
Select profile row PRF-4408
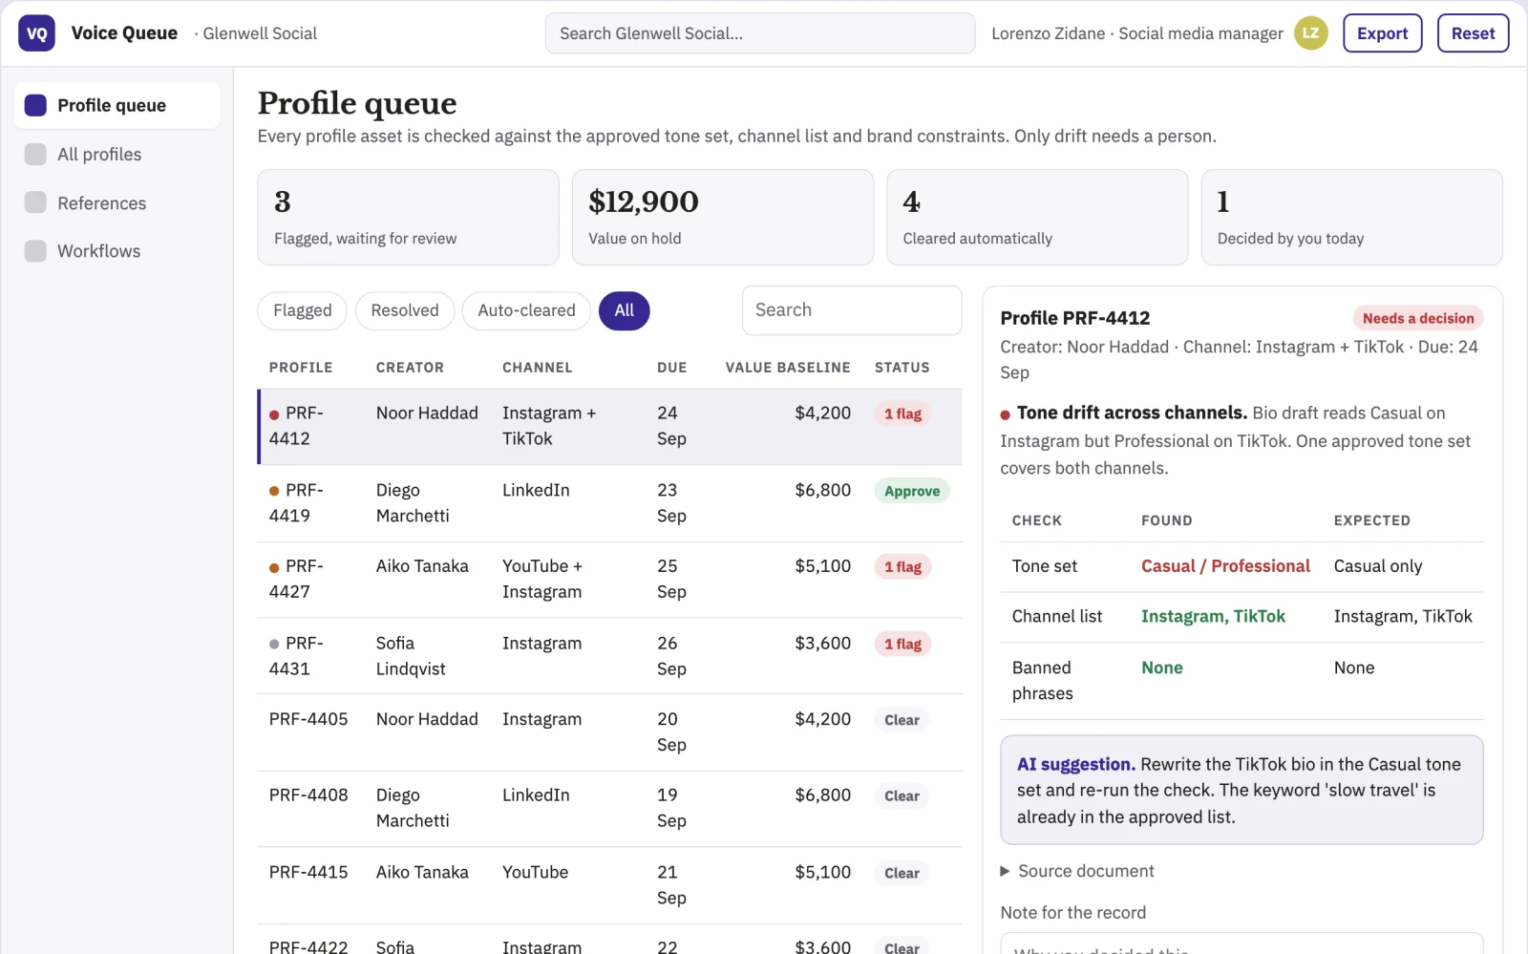(609, 809)
